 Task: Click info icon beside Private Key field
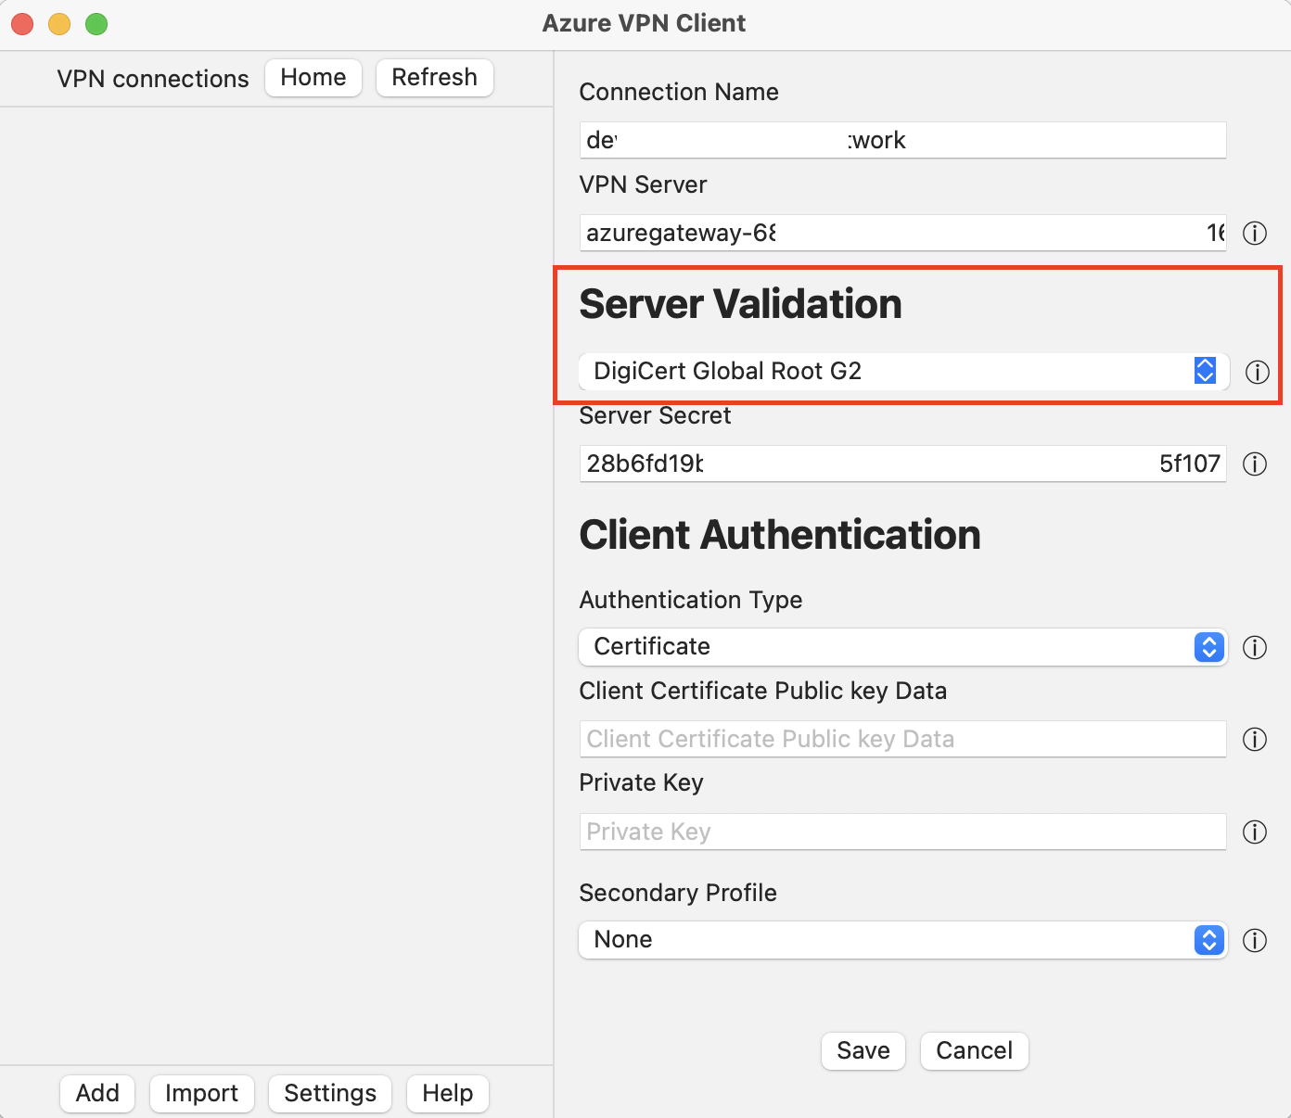[x=1255, y=832]
